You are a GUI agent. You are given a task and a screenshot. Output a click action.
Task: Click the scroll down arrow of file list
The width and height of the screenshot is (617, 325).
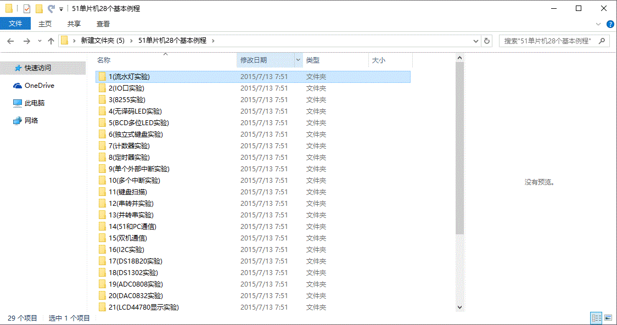tap(459, 307)
